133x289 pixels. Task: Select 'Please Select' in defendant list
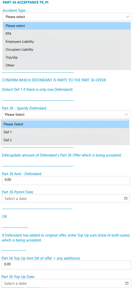[65, 124]
